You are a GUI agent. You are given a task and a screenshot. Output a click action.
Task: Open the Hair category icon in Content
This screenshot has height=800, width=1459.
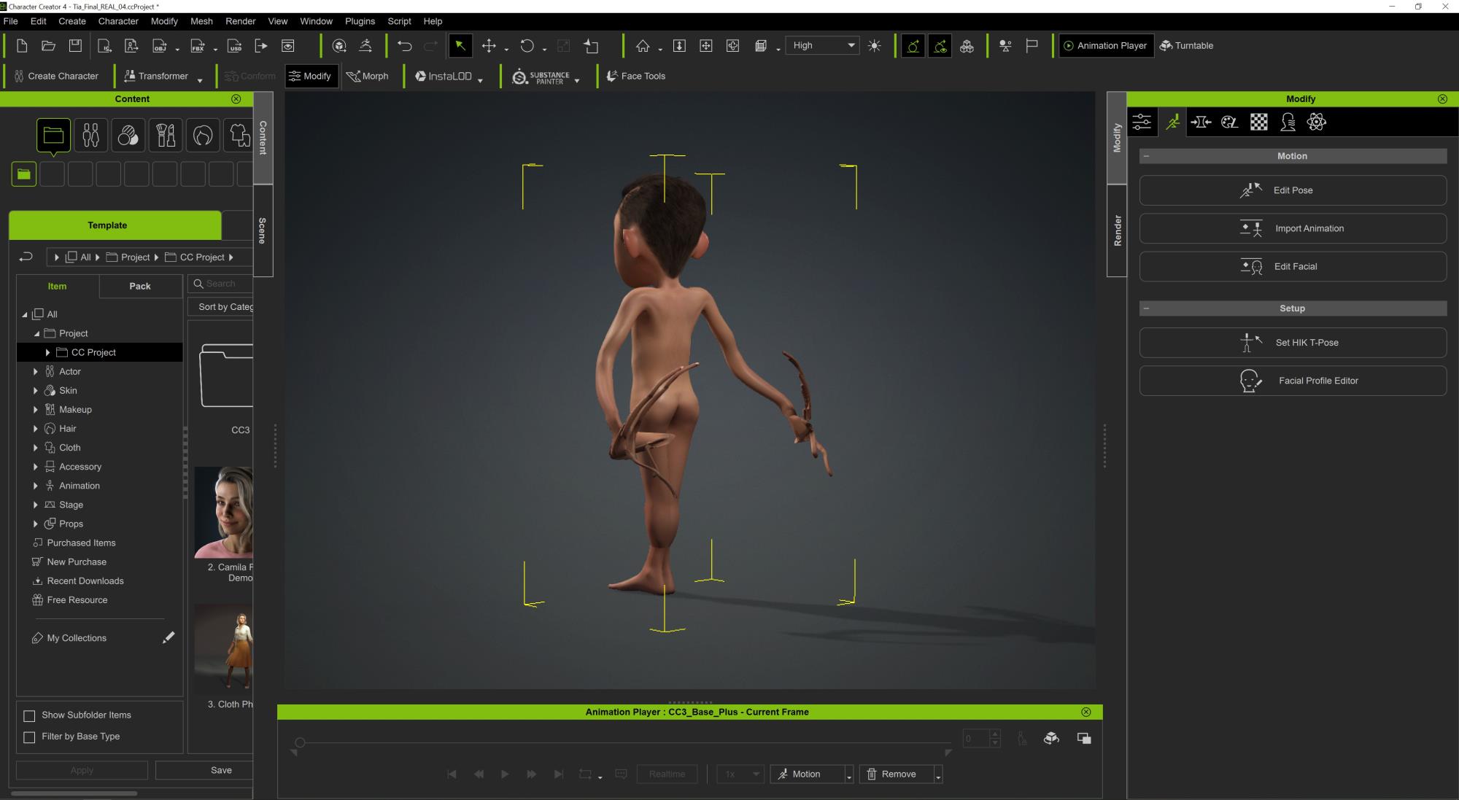[203, 135]
